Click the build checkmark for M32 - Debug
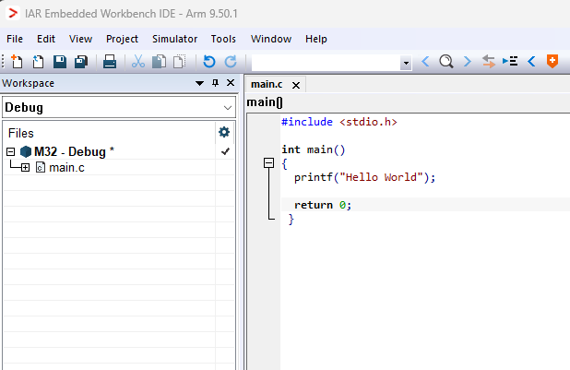Screen dimensions: 570x370 pyautogui.click(x=225, y=151)
